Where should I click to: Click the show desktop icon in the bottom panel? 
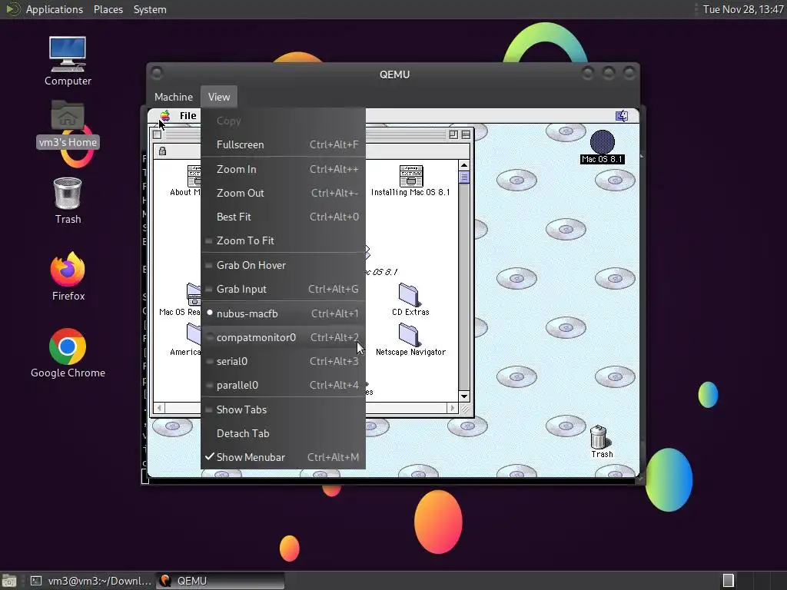(x=9, y=581)
